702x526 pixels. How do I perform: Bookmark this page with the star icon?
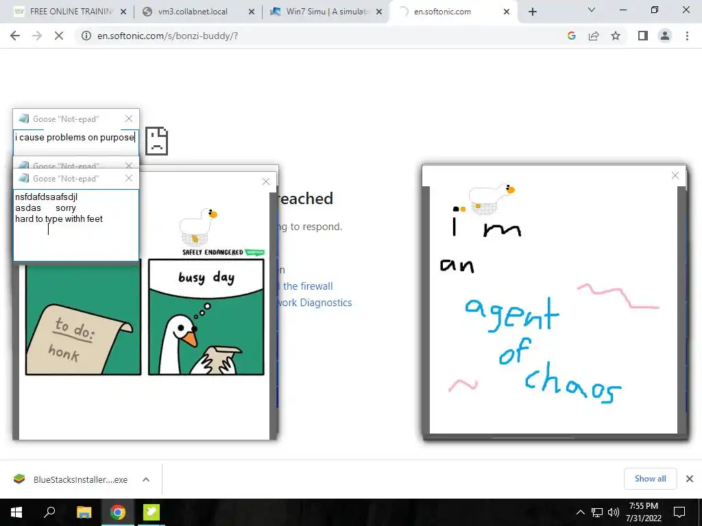click(x=616, y=36)
